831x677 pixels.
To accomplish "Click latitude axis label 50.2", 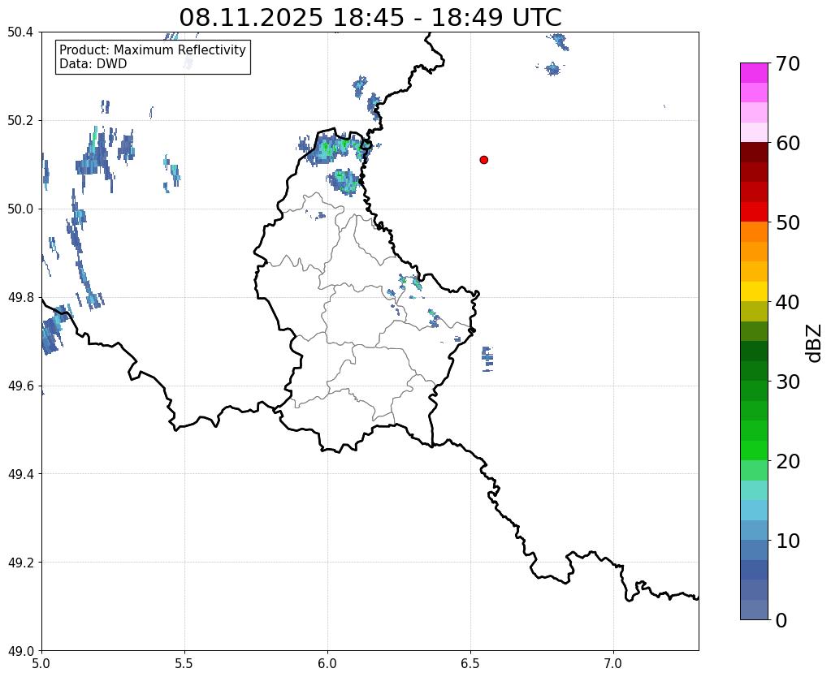I will pyautogui.click(x=20, y=121).
